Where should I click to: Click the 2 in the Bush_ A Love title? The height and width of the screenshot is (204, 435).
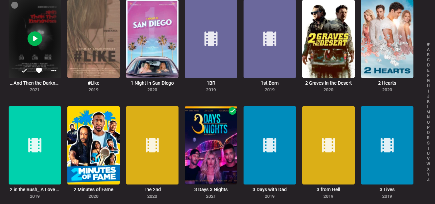[35, 189]
